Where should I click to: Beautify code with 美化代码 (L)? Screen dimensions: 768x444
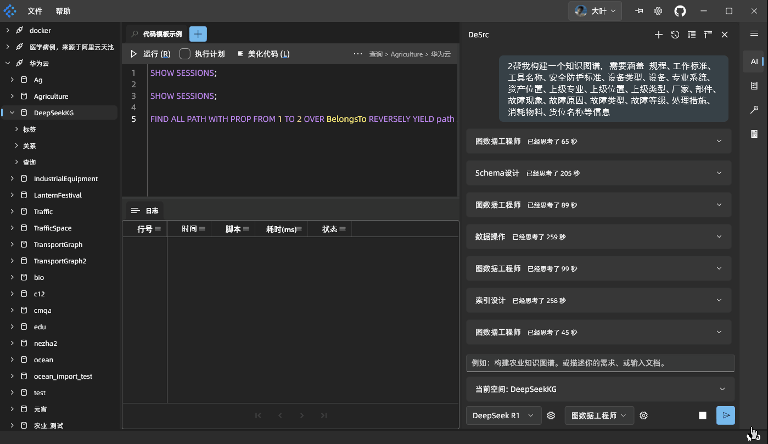(x=264, y=54)
